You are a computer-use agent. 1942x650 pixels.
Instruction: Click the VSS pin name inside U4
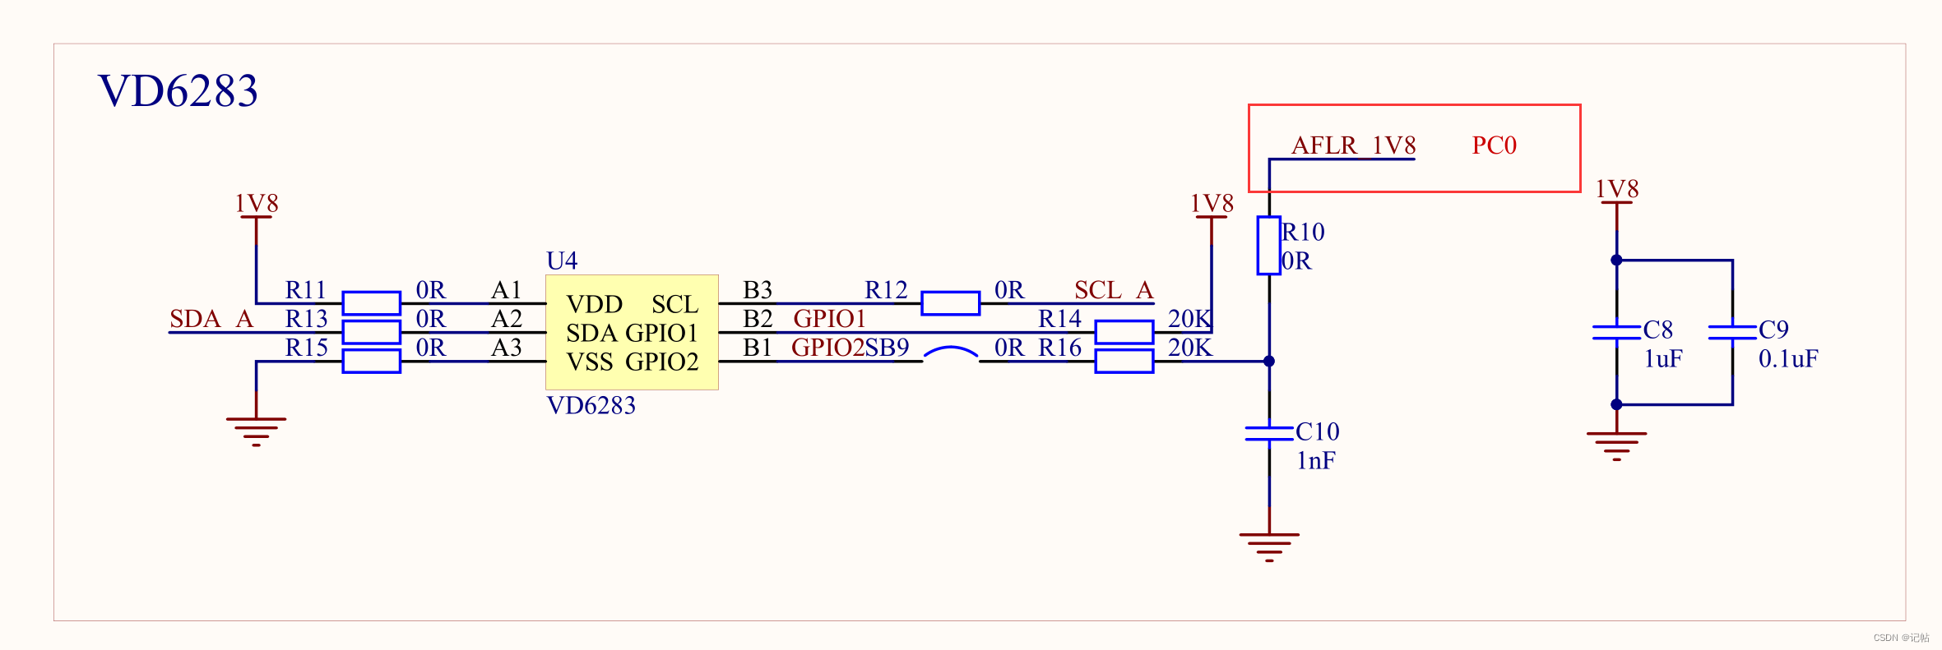589,362
